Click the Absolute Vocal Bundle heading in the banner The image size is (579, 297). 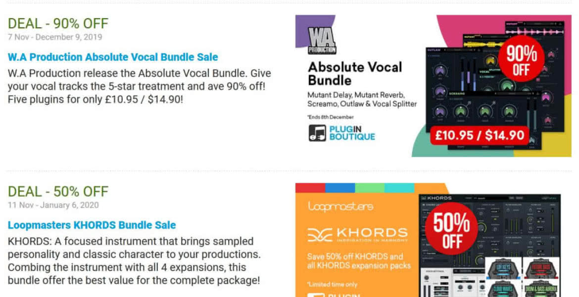pyautogui.click(x=355, y=74)
